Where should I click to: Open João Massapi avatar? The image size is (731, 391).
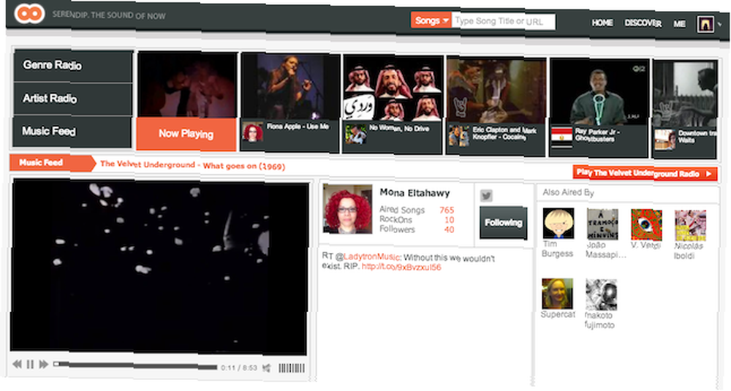pos(602,224)
